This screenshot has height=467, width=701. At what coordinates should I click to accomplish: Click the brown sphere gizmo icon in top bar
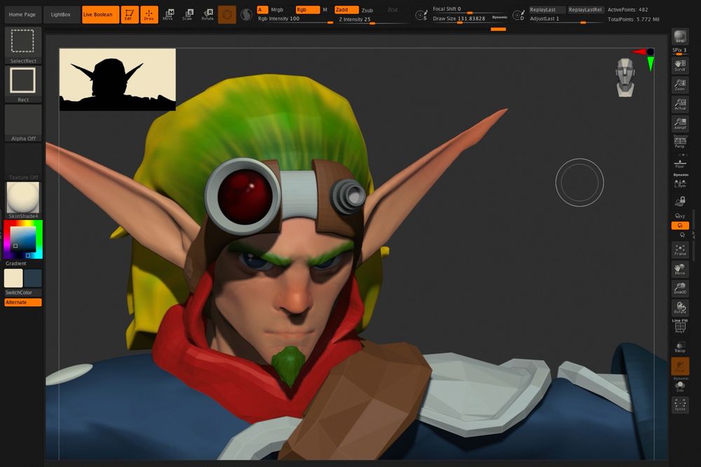click(x=227, y=15)
